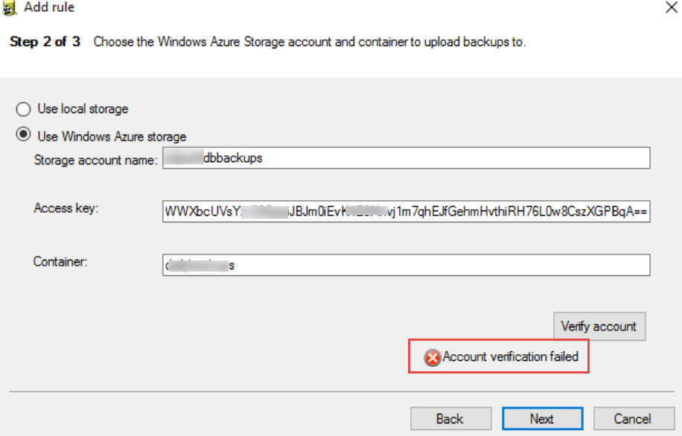
Task: Click the Add rule title bar icon
Action: tap(9, 8)
